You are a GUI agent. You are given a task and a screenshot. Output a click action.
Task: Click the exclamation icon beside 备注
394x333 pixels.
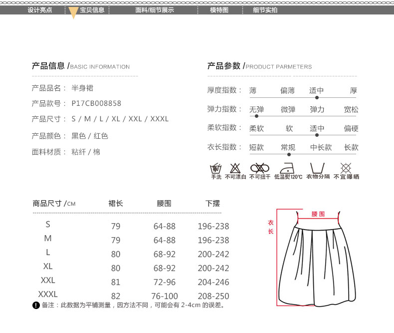pos(36,306)
